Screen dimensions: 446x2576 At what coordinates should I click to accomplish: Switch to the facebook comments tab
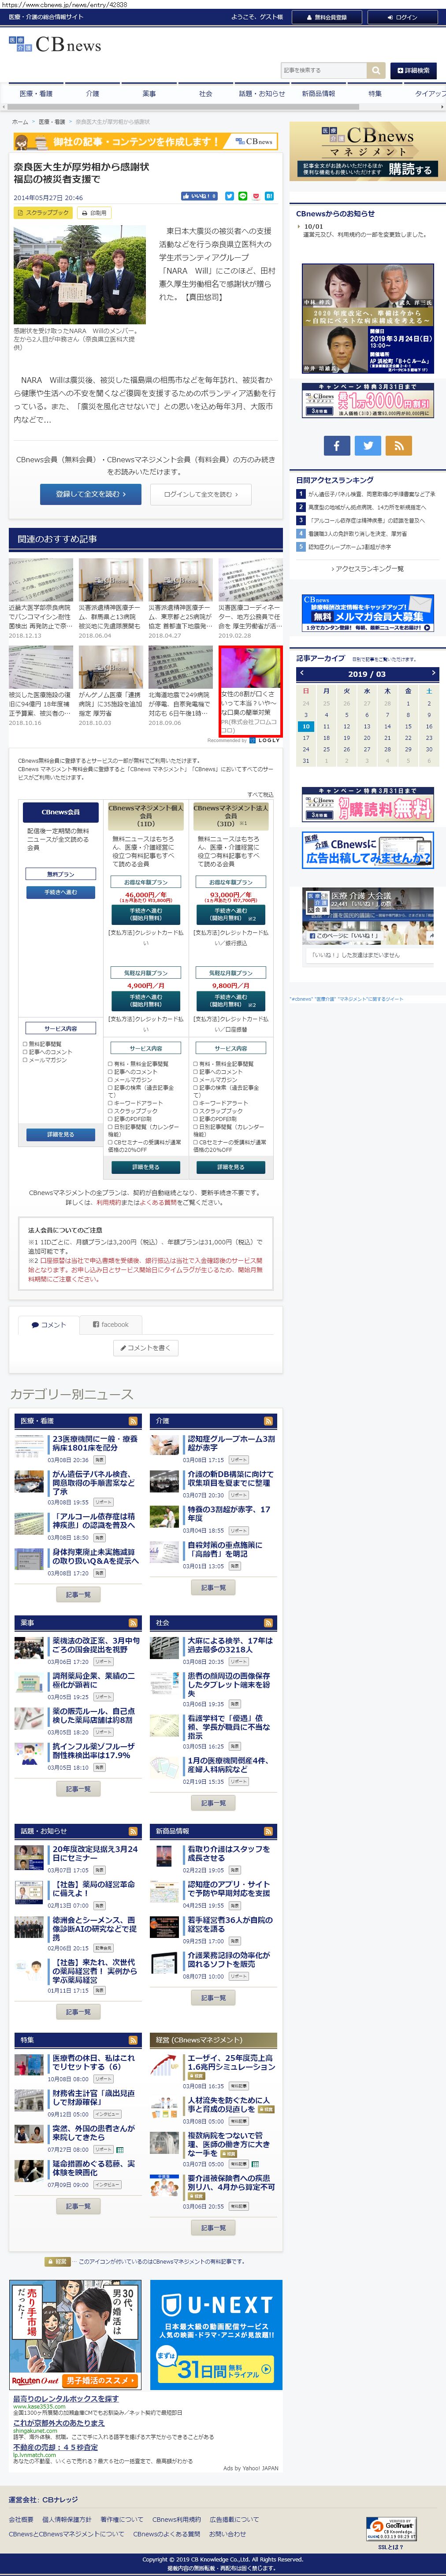[x=110, y=1324]
